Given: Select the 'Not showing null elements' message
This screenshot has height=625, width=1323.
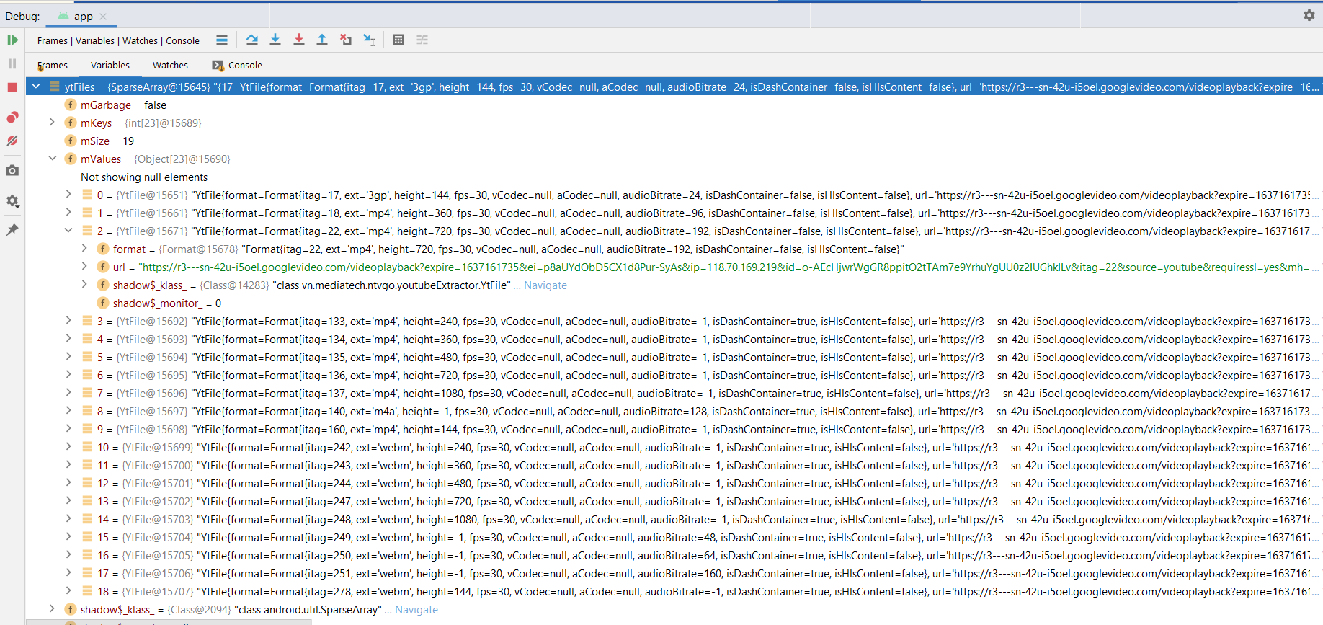Looking at the screenshot, I should click(x=144, y=177).
